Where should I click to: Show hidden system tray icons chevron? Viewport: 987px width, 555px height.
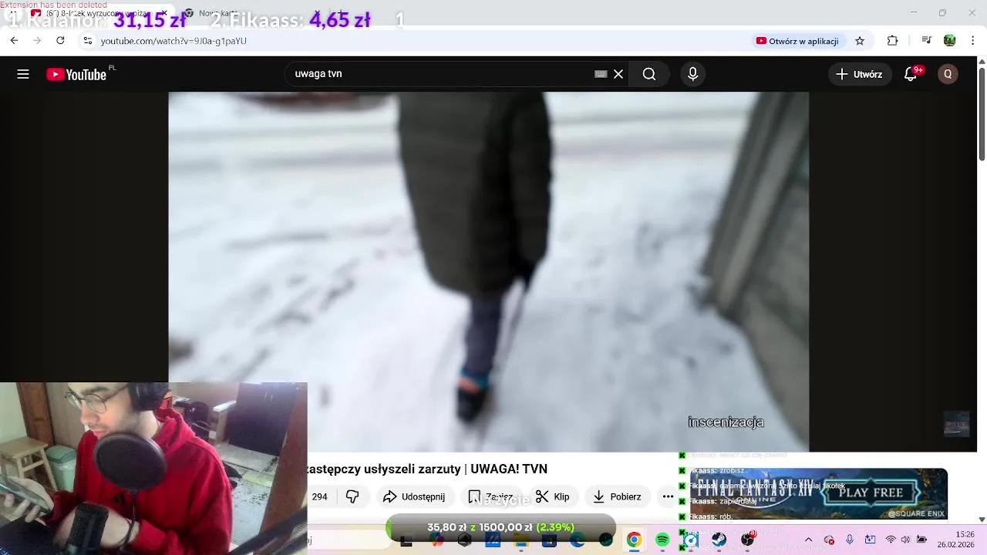click(808, 540)
